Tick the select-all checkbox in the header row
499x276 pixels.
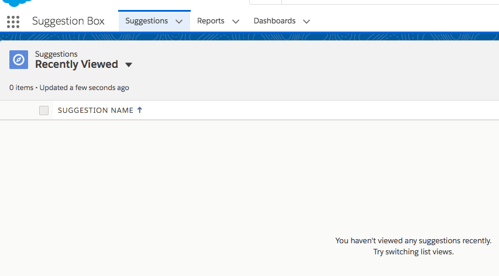click(x=44, y=111)
